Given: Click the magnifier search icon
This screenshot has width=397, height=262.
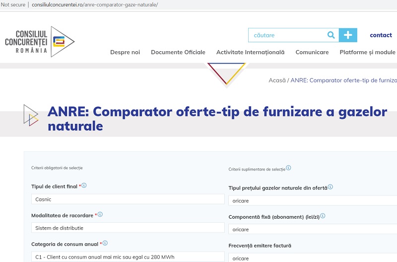Looking at the screenshot, I should 331,35.
